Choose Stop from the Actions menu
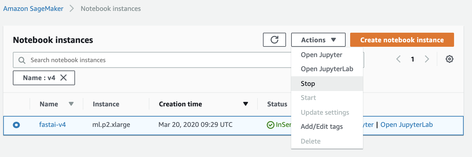The image size is (472, 157). tap(308, 84)
